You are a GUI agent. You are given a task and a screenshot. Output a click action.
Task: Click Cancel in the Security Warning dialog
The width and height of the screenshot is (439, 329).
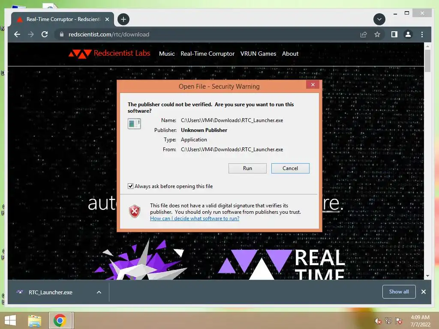point(290,168)
